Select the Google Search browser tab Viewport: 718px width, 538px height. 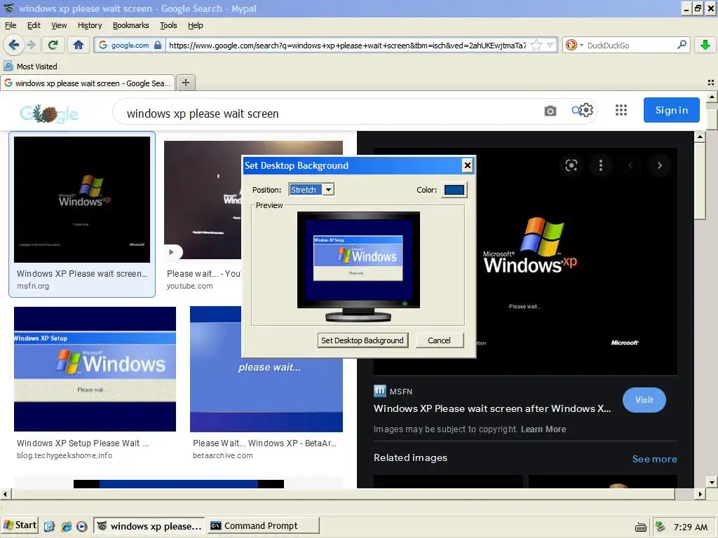point(88,83)
